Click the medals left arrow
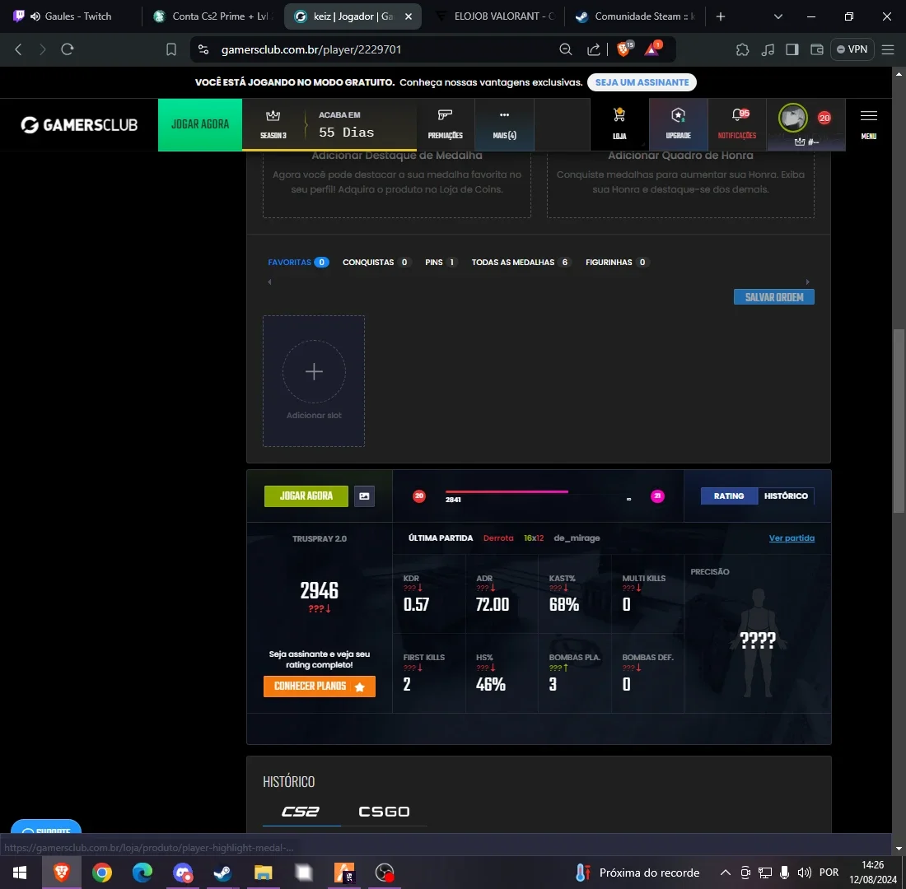906x889 pixels. click(x=269, y=282)
